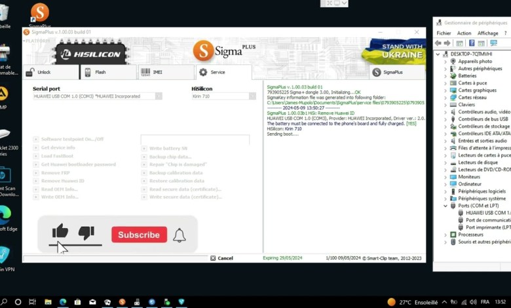Open the SigmaPlus desktop shortcut icon

pos(40,13)
